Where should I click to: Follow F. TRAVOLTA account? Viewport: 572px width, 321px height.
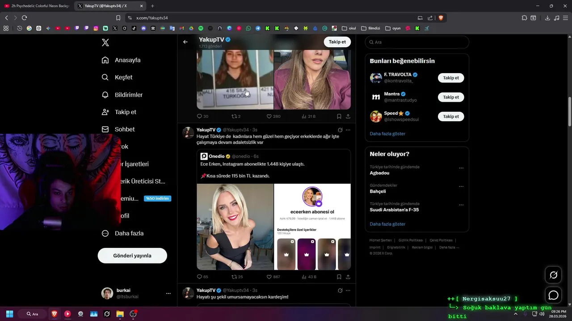click(x=451, y=78)
